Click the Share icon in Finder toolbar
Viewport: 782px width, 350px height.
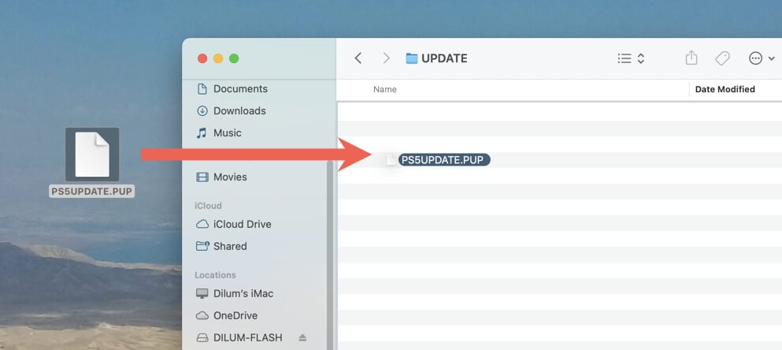point(691,58)
